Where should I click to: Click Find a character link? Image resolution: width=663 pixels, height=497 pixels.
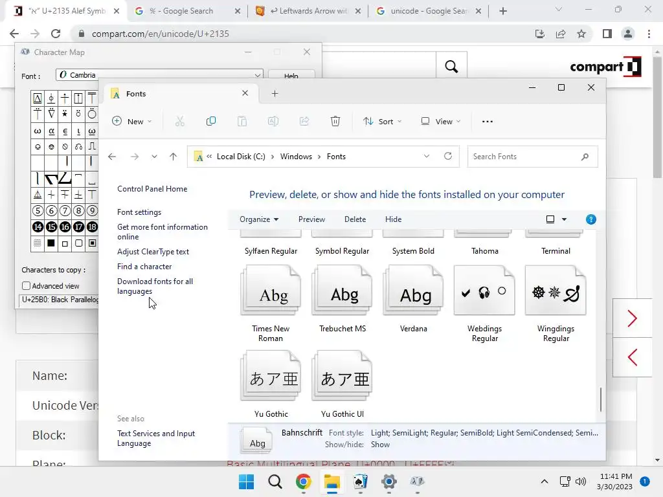pyautogui.click(x=144, y=267)
